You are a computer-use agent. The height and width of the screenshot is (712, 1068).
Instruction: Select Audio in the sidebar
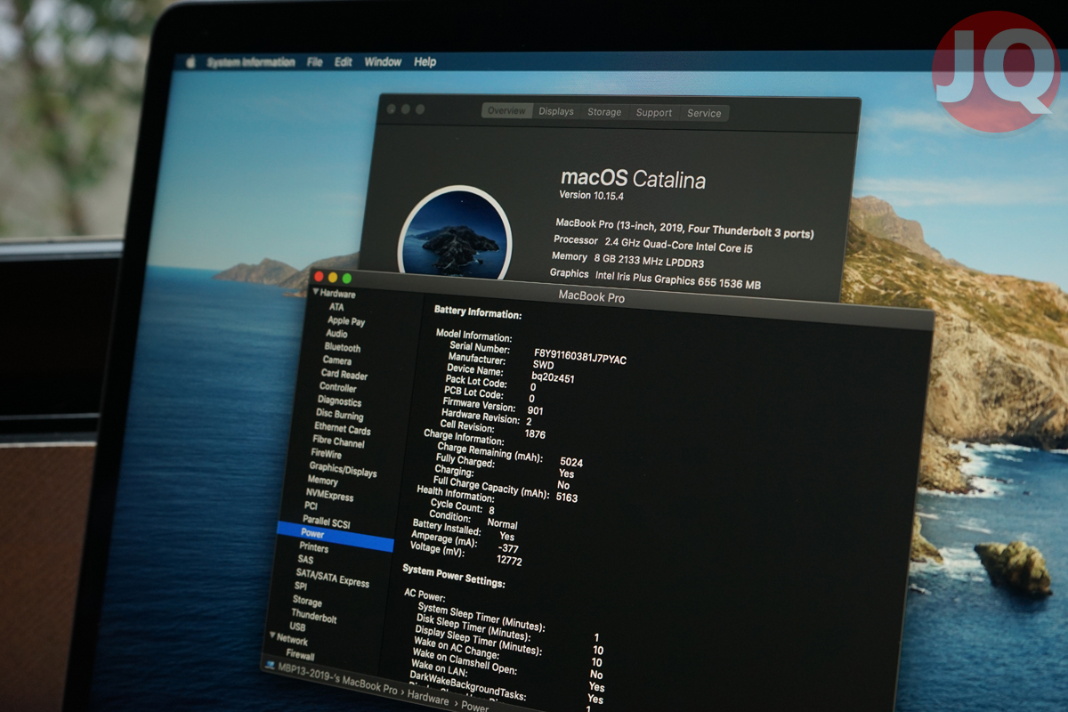336,334
